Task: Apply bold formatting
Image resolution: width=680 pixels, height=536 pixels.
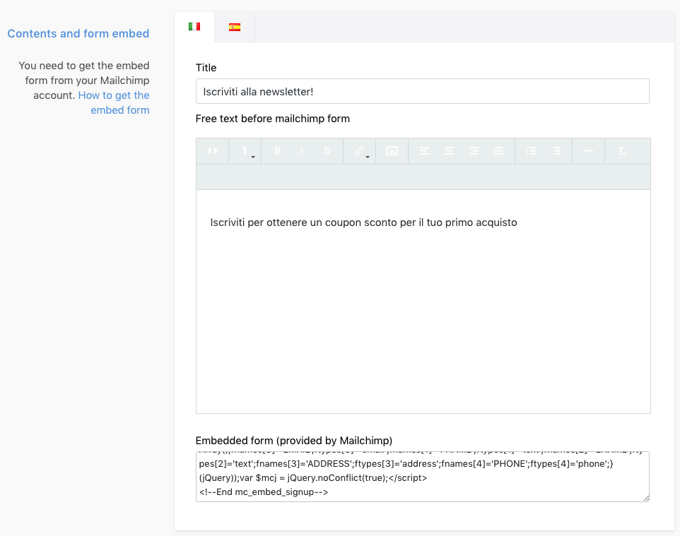Action: [278, 151]
